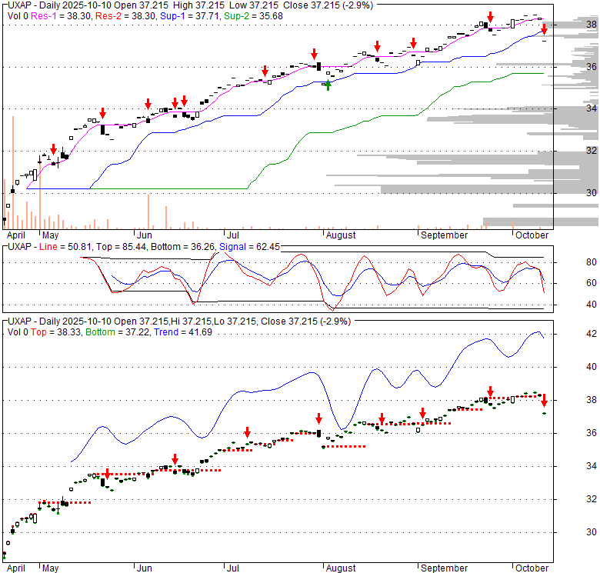The width and height of the screenshot is (600, 573).
Task: Click the October label on bottom chart's time axis
Action: point(531,568)
